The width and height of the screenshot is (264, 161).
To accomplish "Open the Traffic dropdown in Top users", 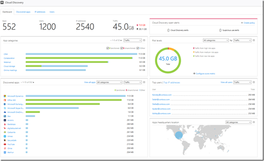I will pyautogui.click(x=242, y=82).
